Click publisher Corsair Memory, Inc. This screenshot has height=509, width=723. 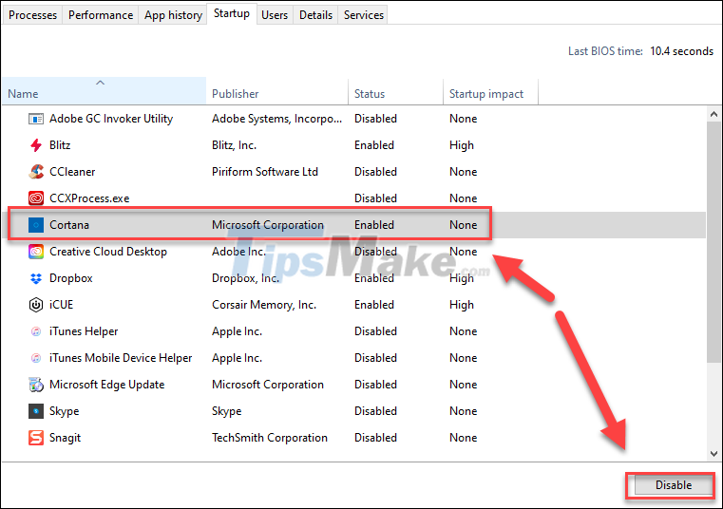tap(264, 305)
